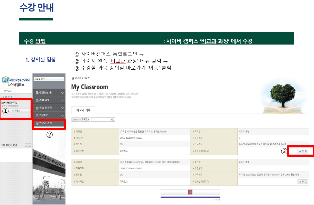Click the My Classroom heading
The width and height of the screenshot is (314, 205).
pos(90,87)
